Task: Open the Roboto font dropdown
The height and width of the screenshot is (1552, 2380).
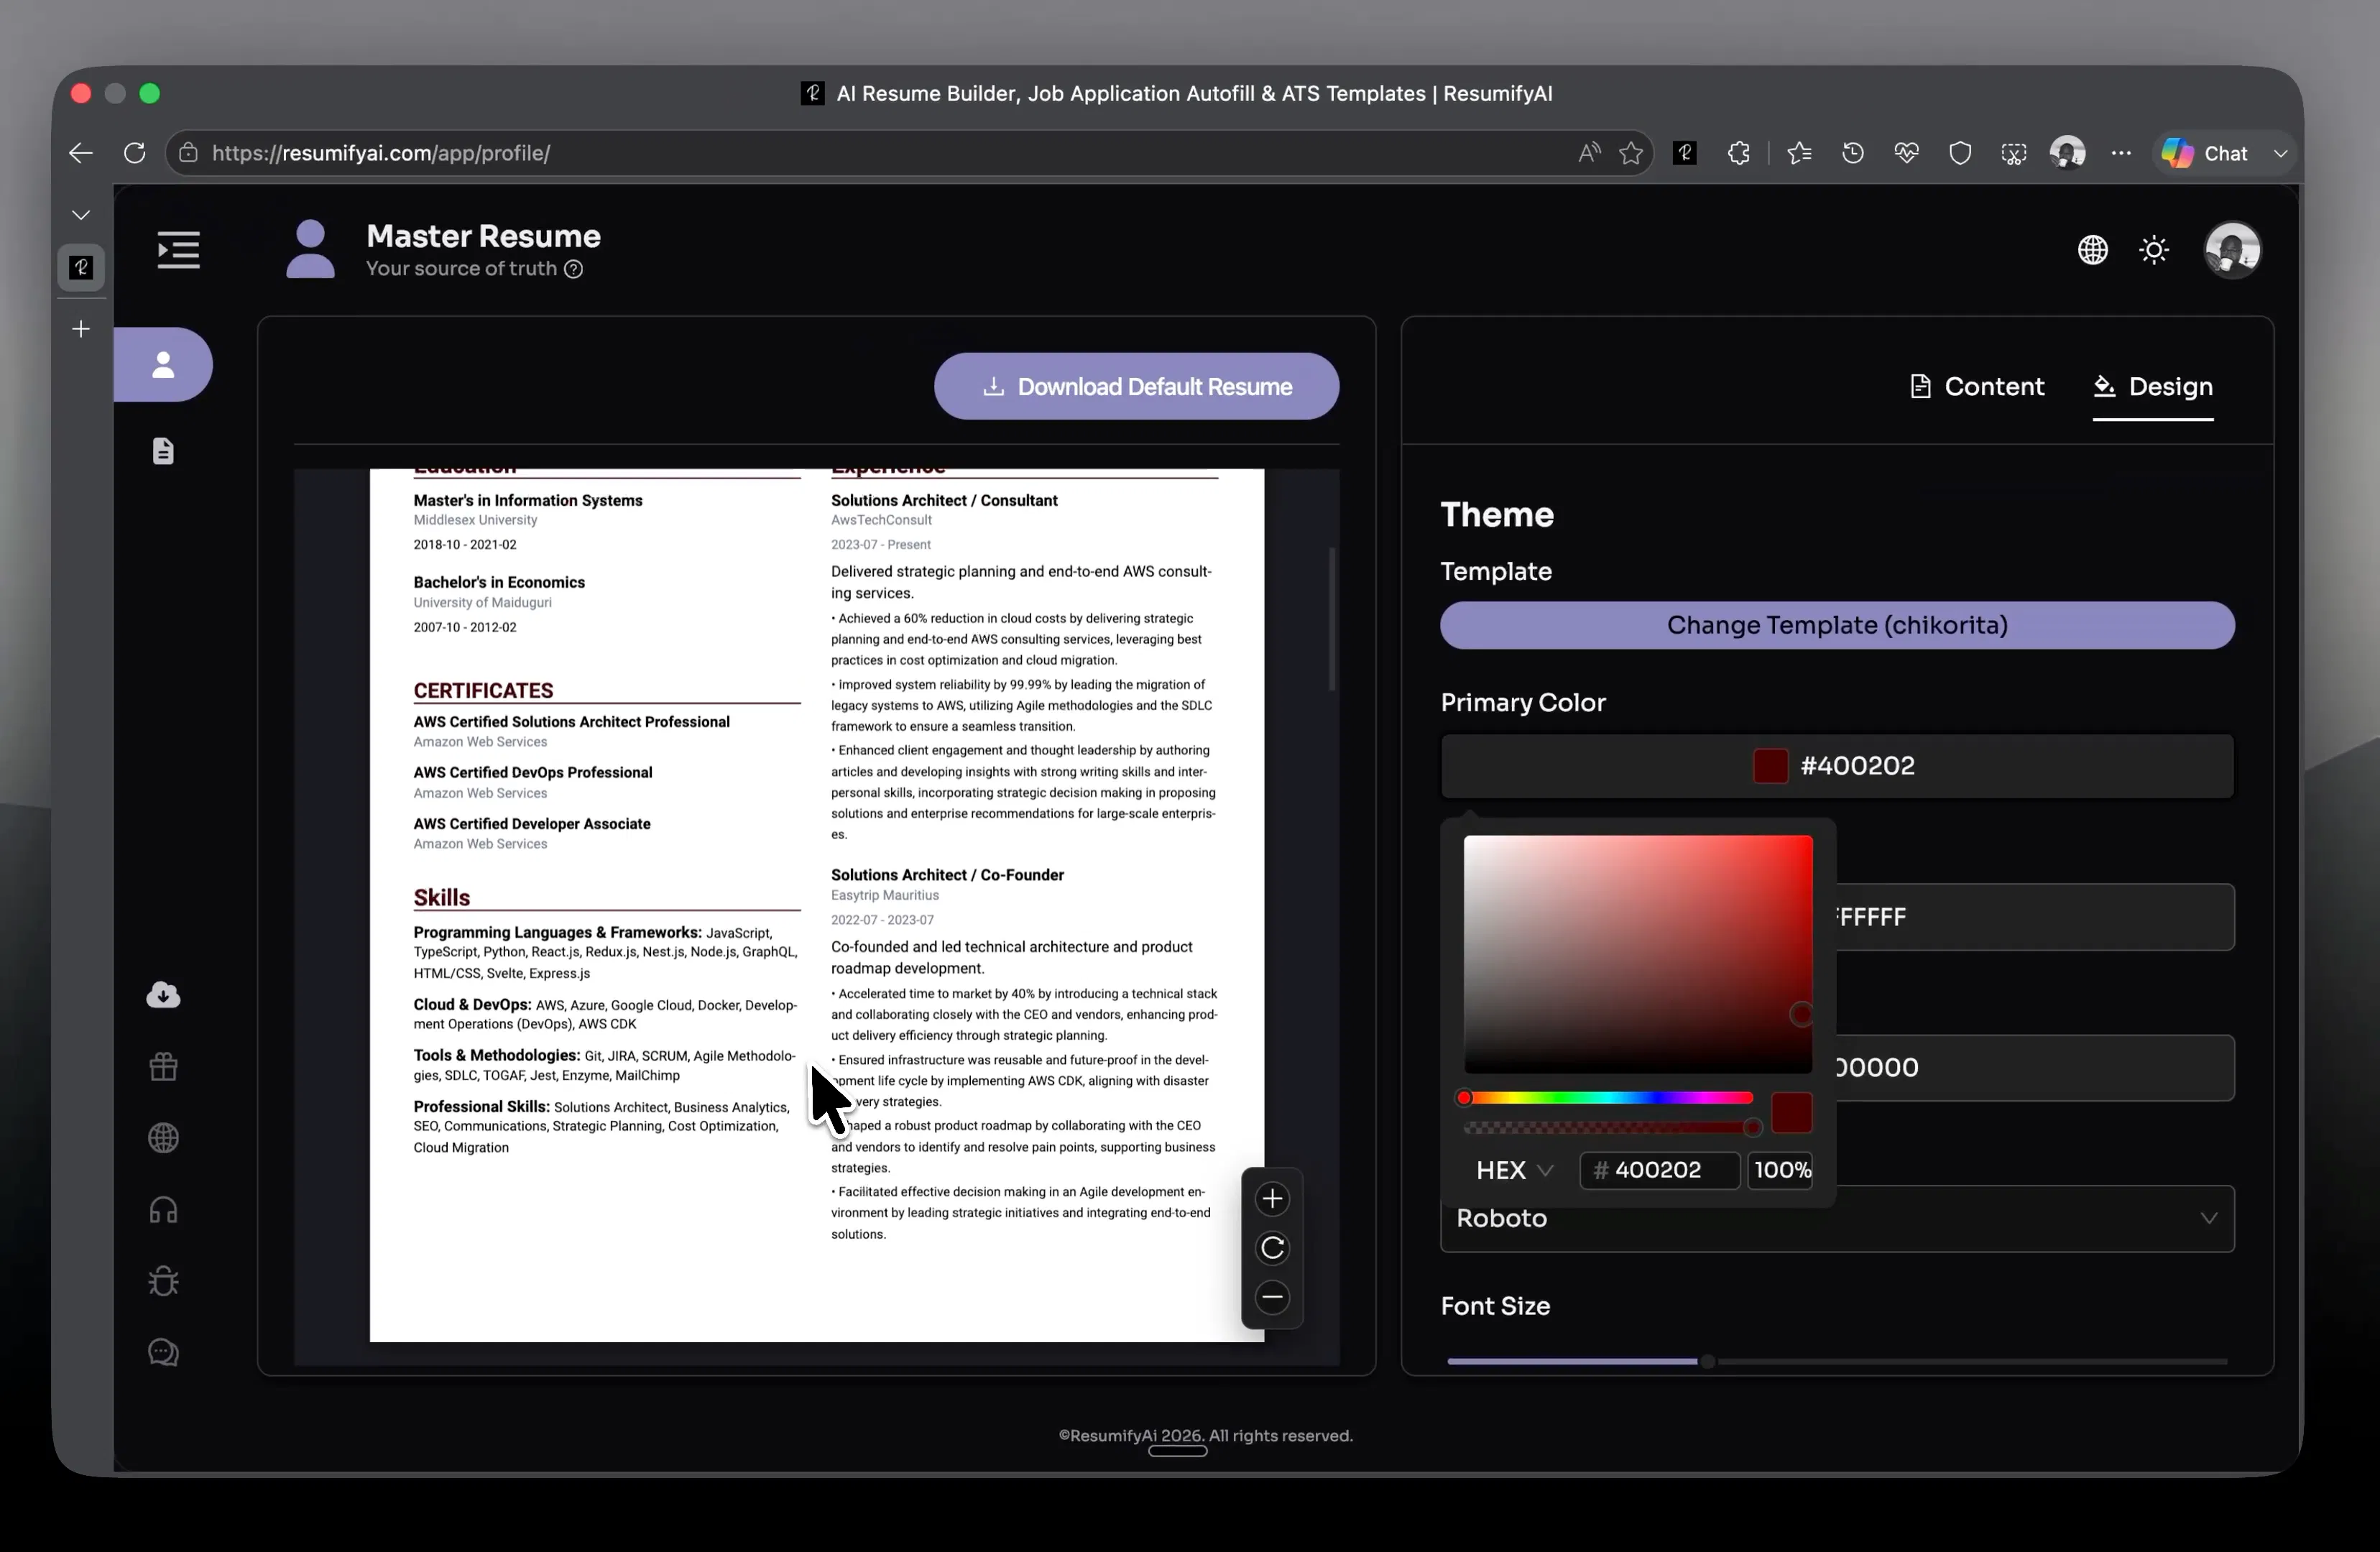Action: click(x=1837, y=1219)
